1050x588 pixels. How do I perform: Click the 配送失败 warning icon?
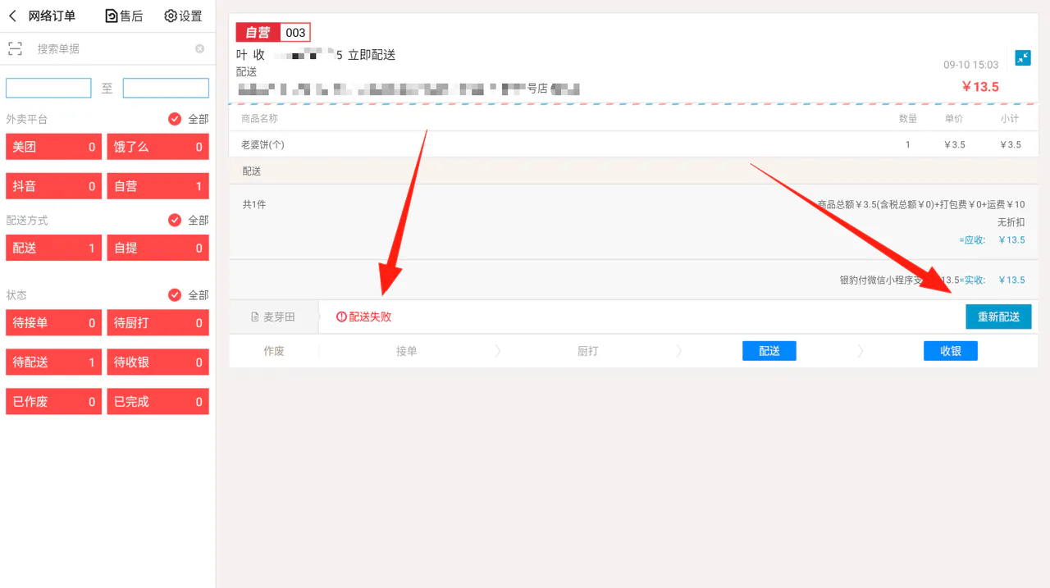click(341, 317)
